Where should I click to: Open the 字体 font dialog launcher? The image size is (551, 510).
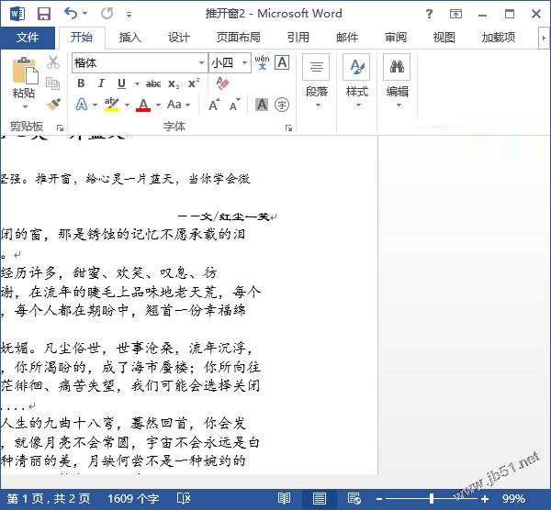pos(289,127)
